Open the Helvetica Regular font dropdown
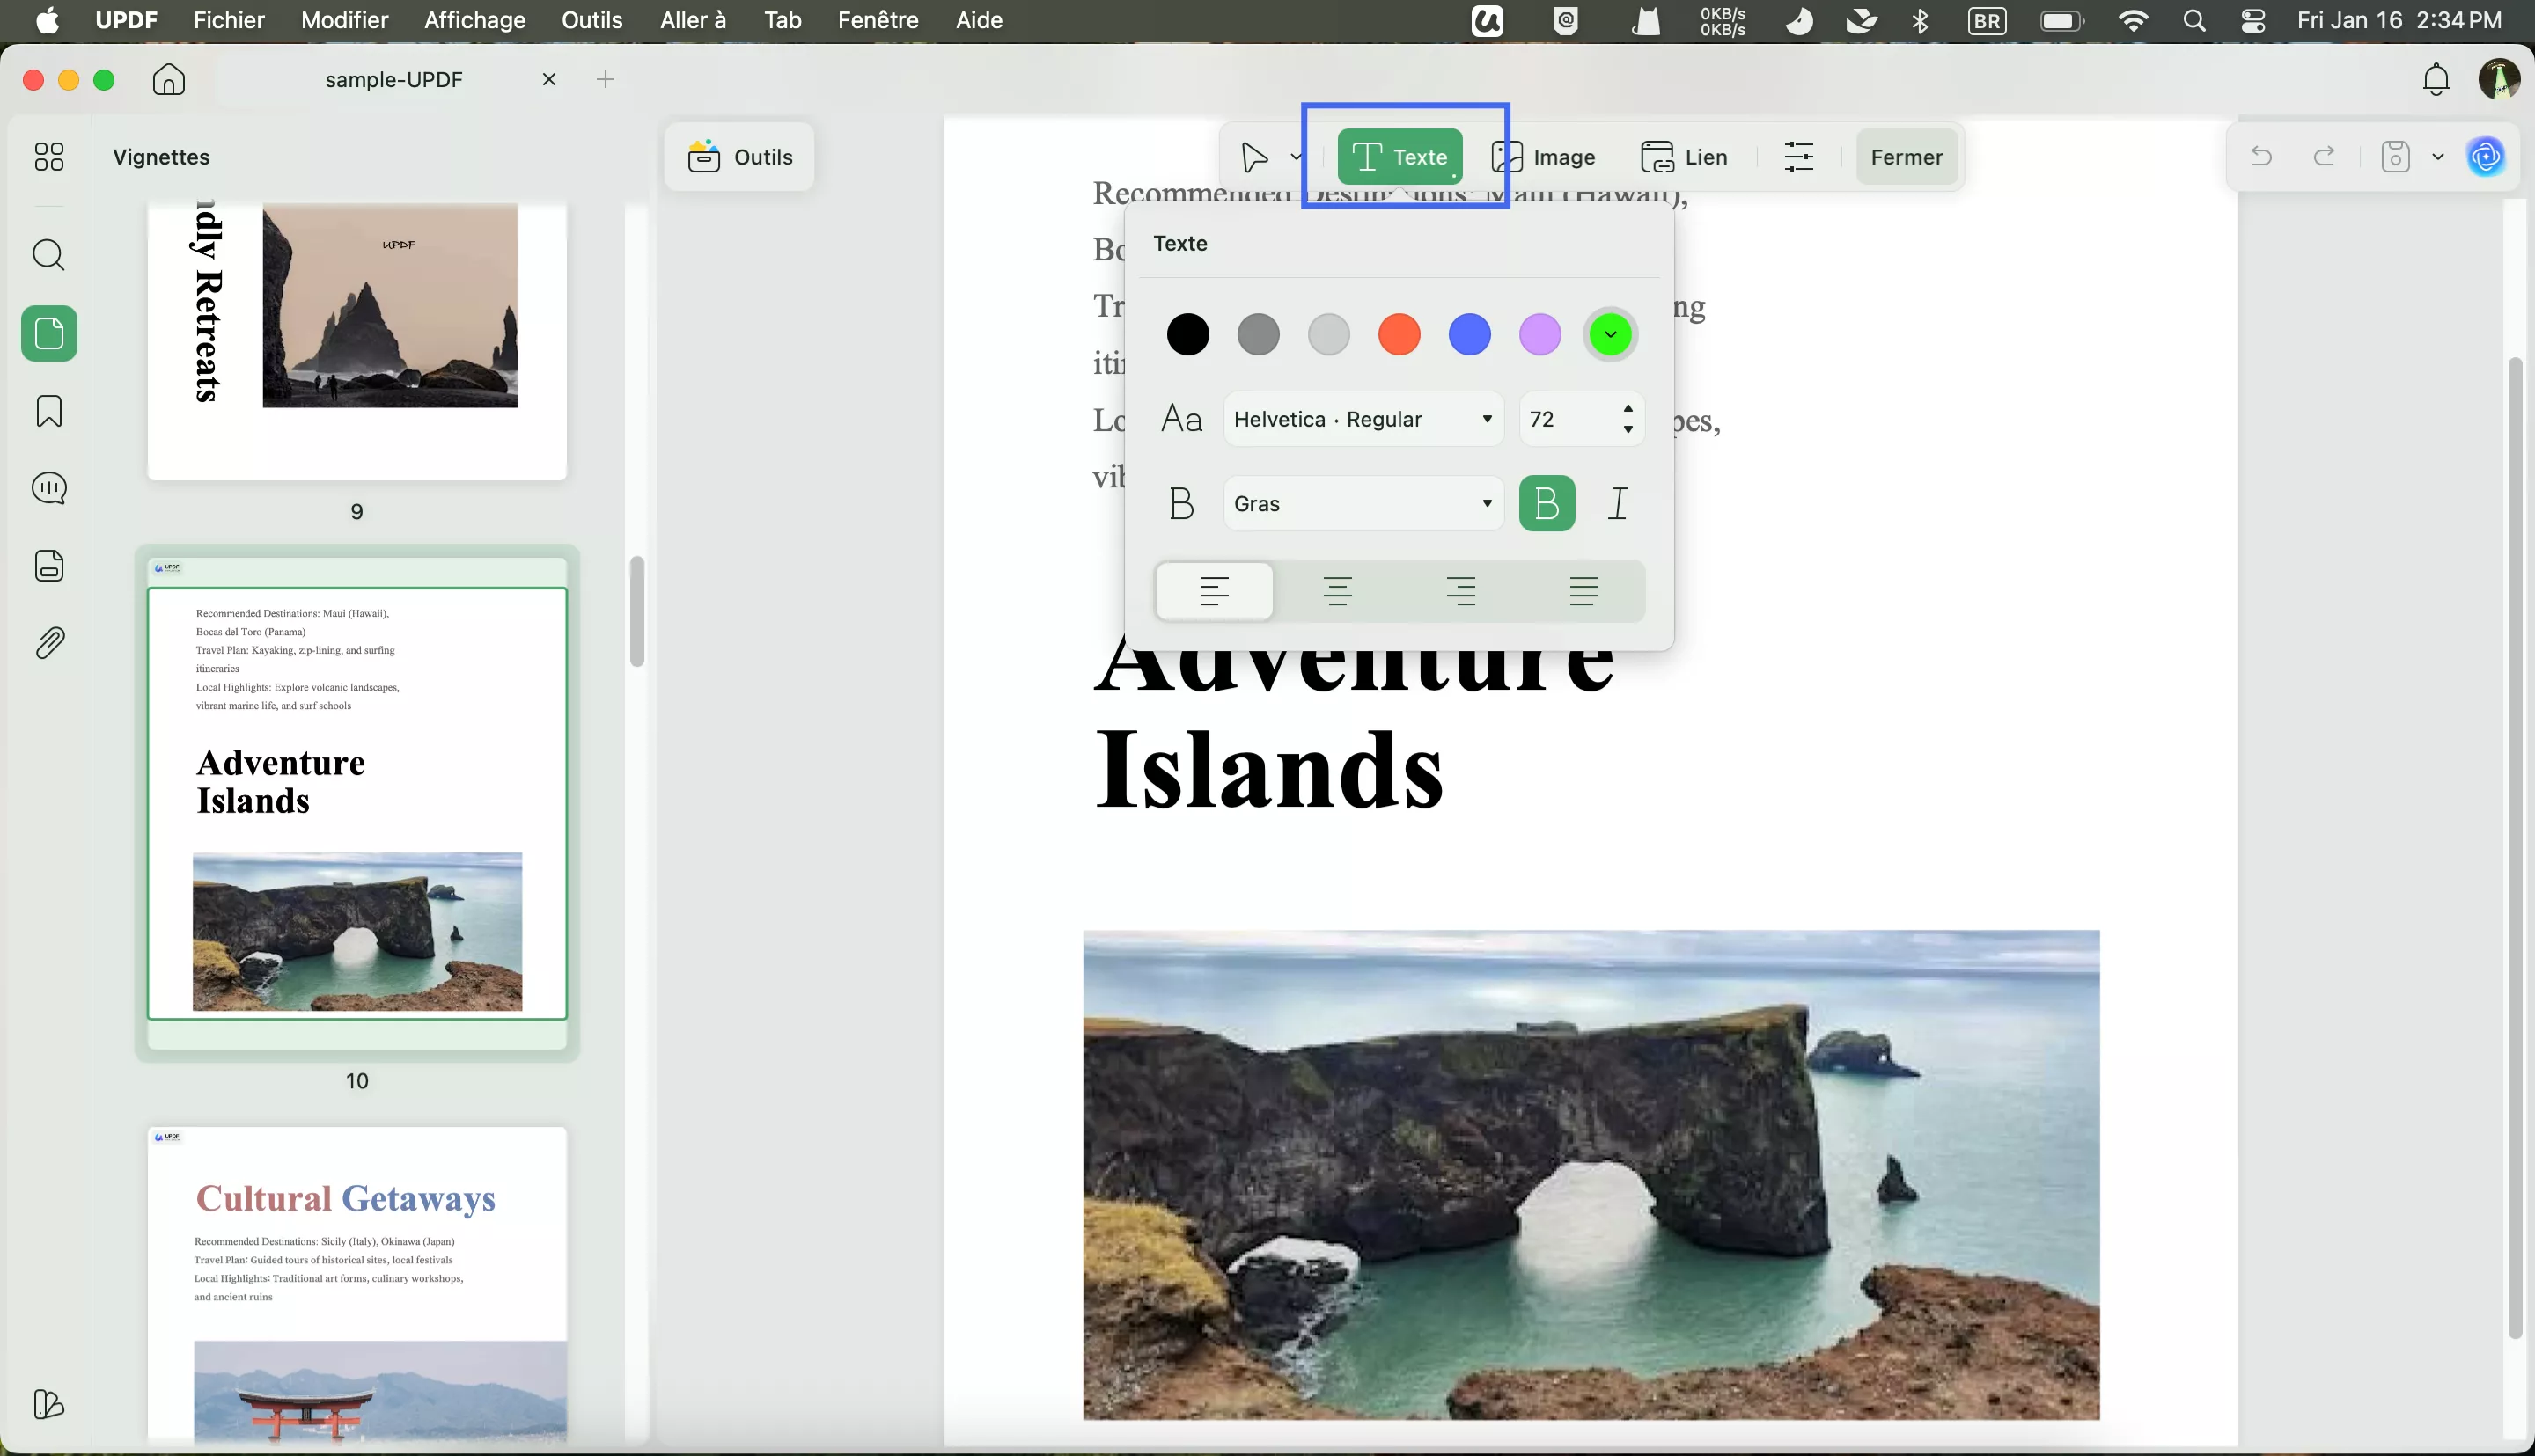 coord(1362,419)
